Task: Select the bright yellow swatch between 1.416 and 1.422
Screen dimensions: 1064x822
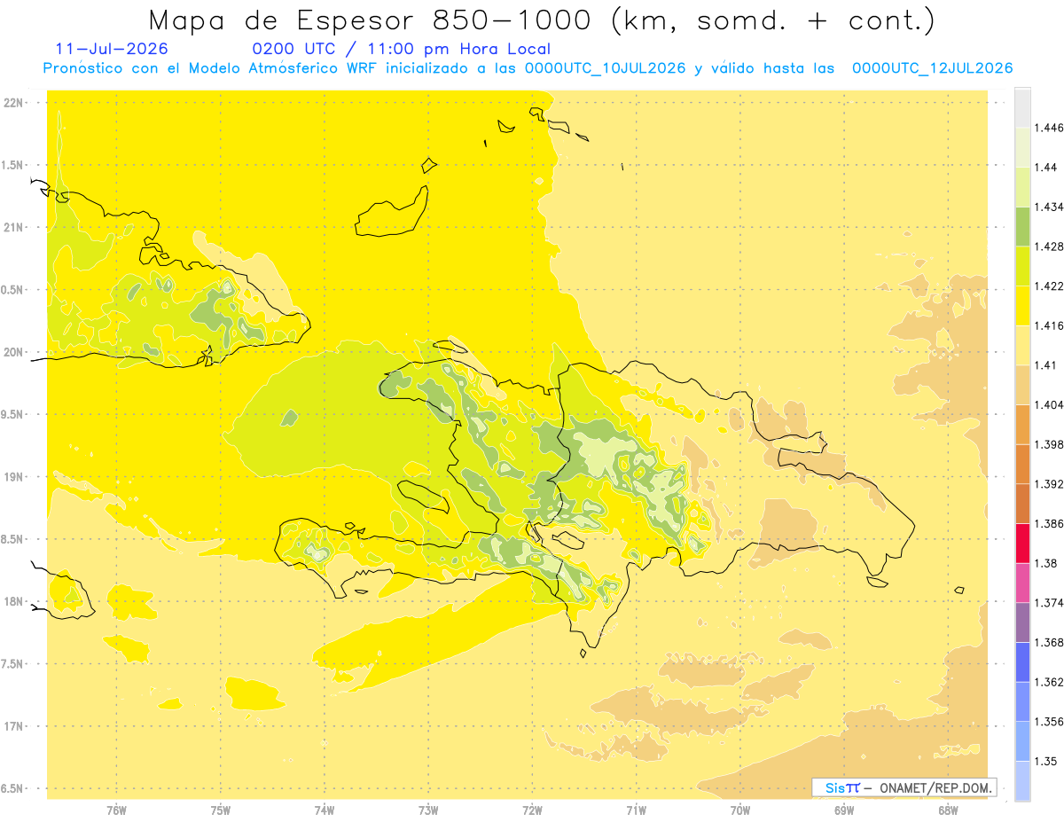Action: coord(1022,306)
